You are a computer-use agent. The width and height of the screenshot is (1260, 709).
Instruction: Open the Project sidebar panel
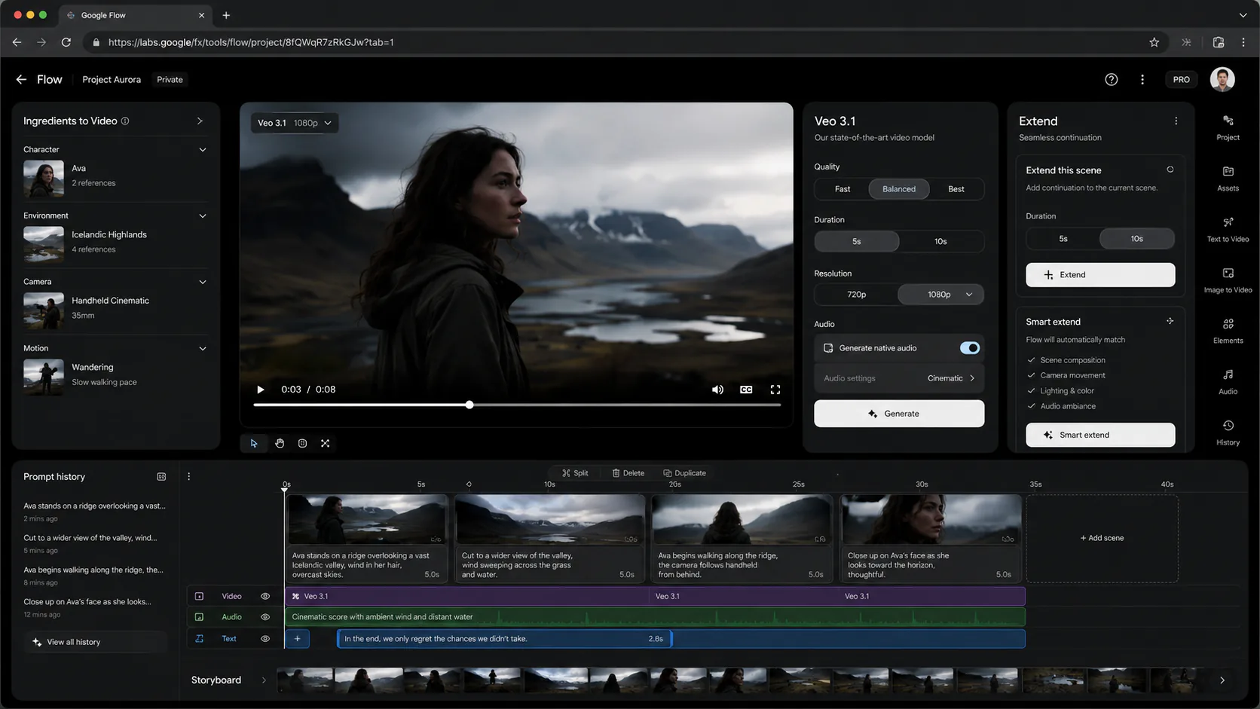pyautogui.click(x=1228, y=127)
